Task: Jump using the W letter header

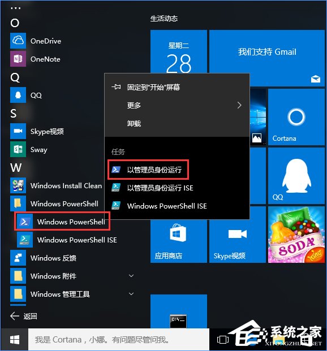Action: (16, 167)
